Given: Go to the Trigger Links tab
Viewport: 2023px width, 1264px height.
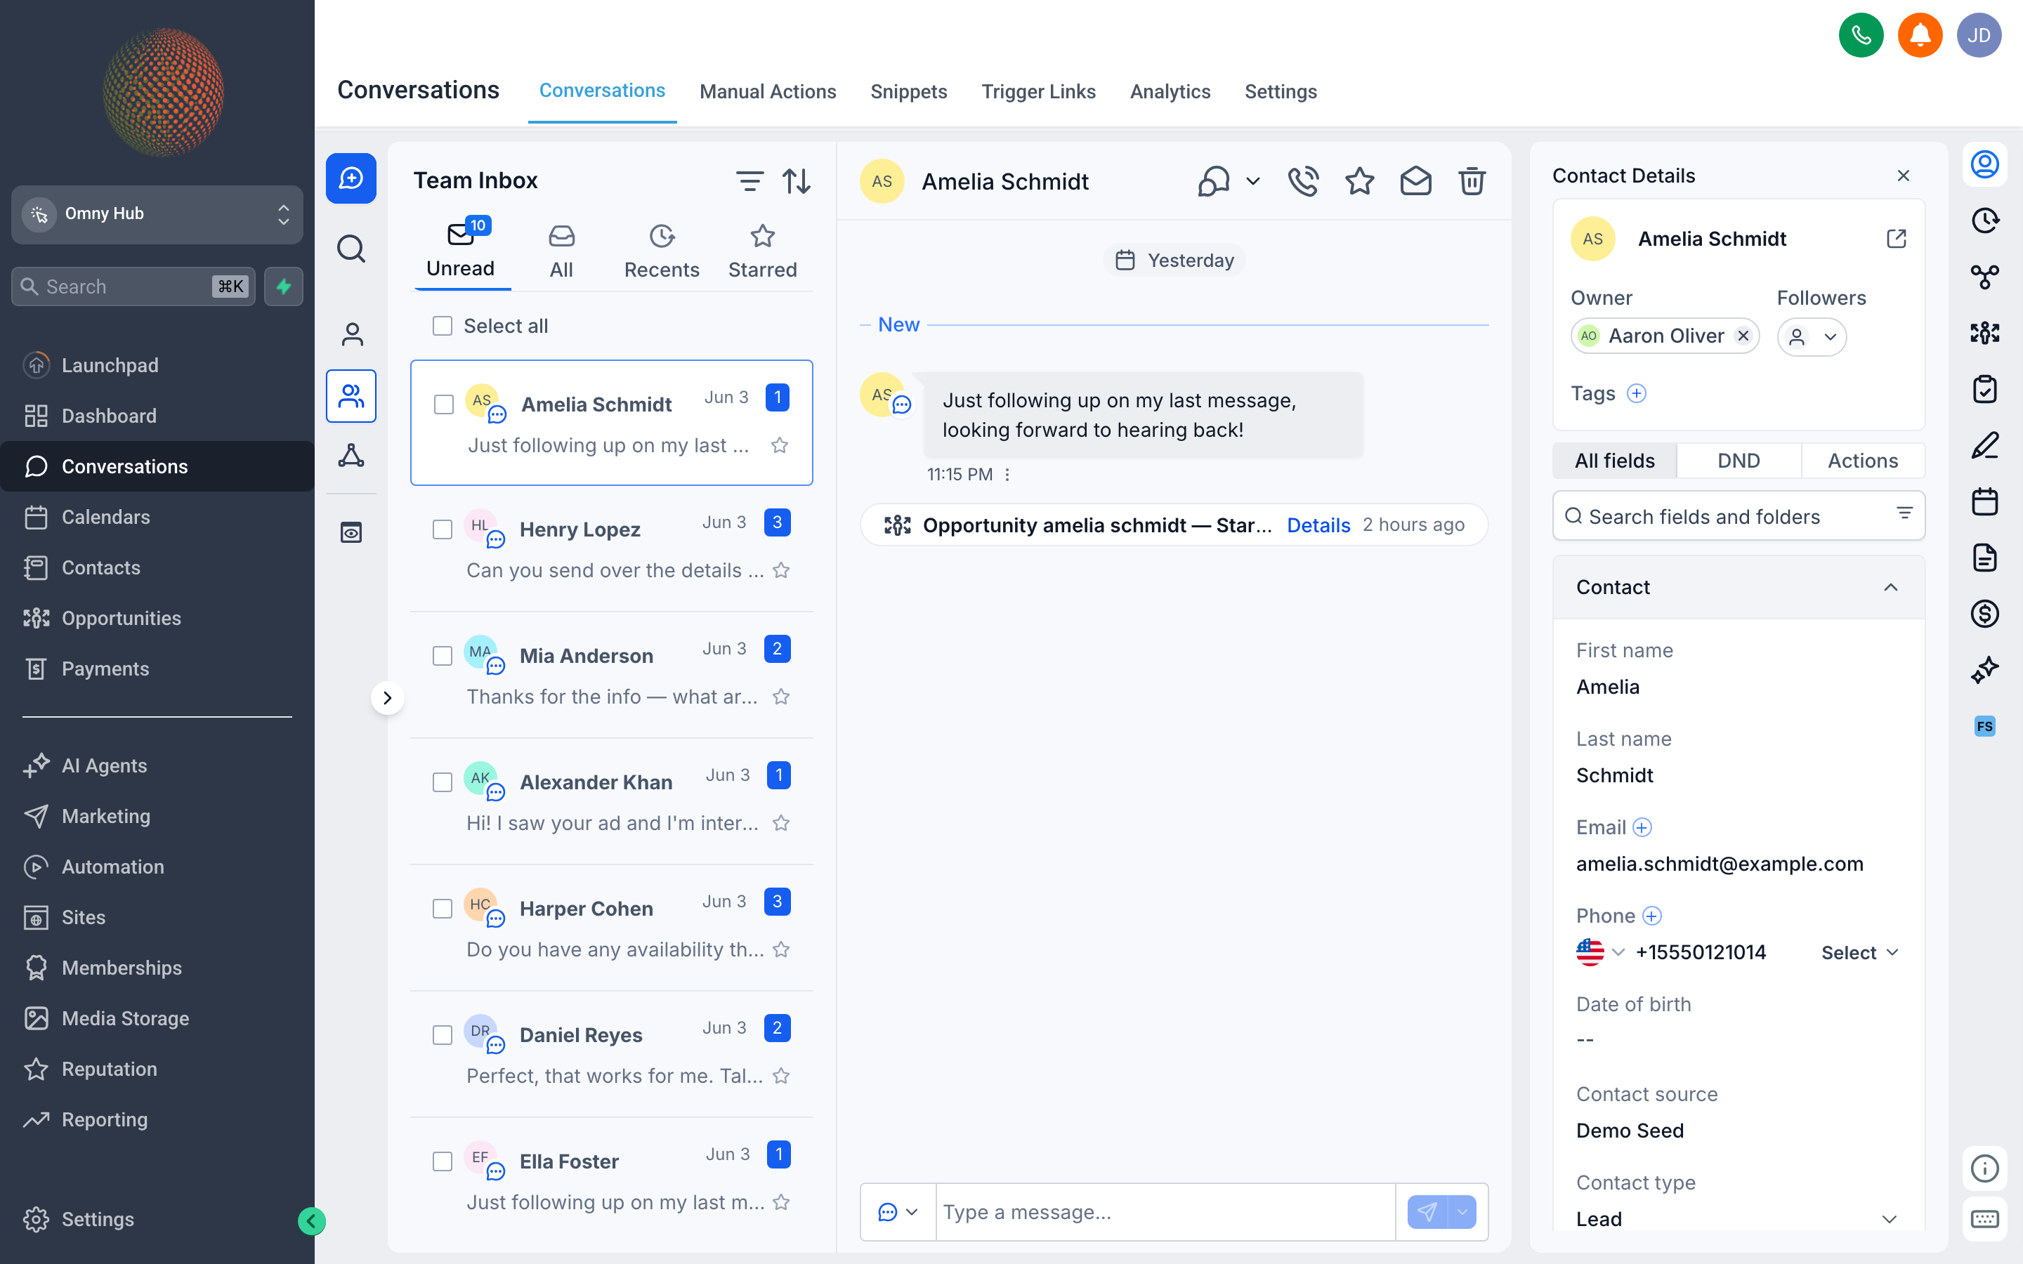Looking at the screenshot, I should coord(1038,92).
